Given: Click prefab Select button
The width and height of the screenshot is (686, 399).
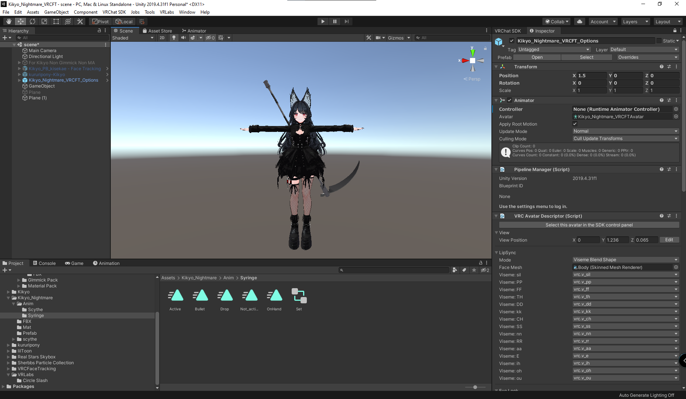Looking at the screenshot, I should pyautogui.click(x=587, y=57).
